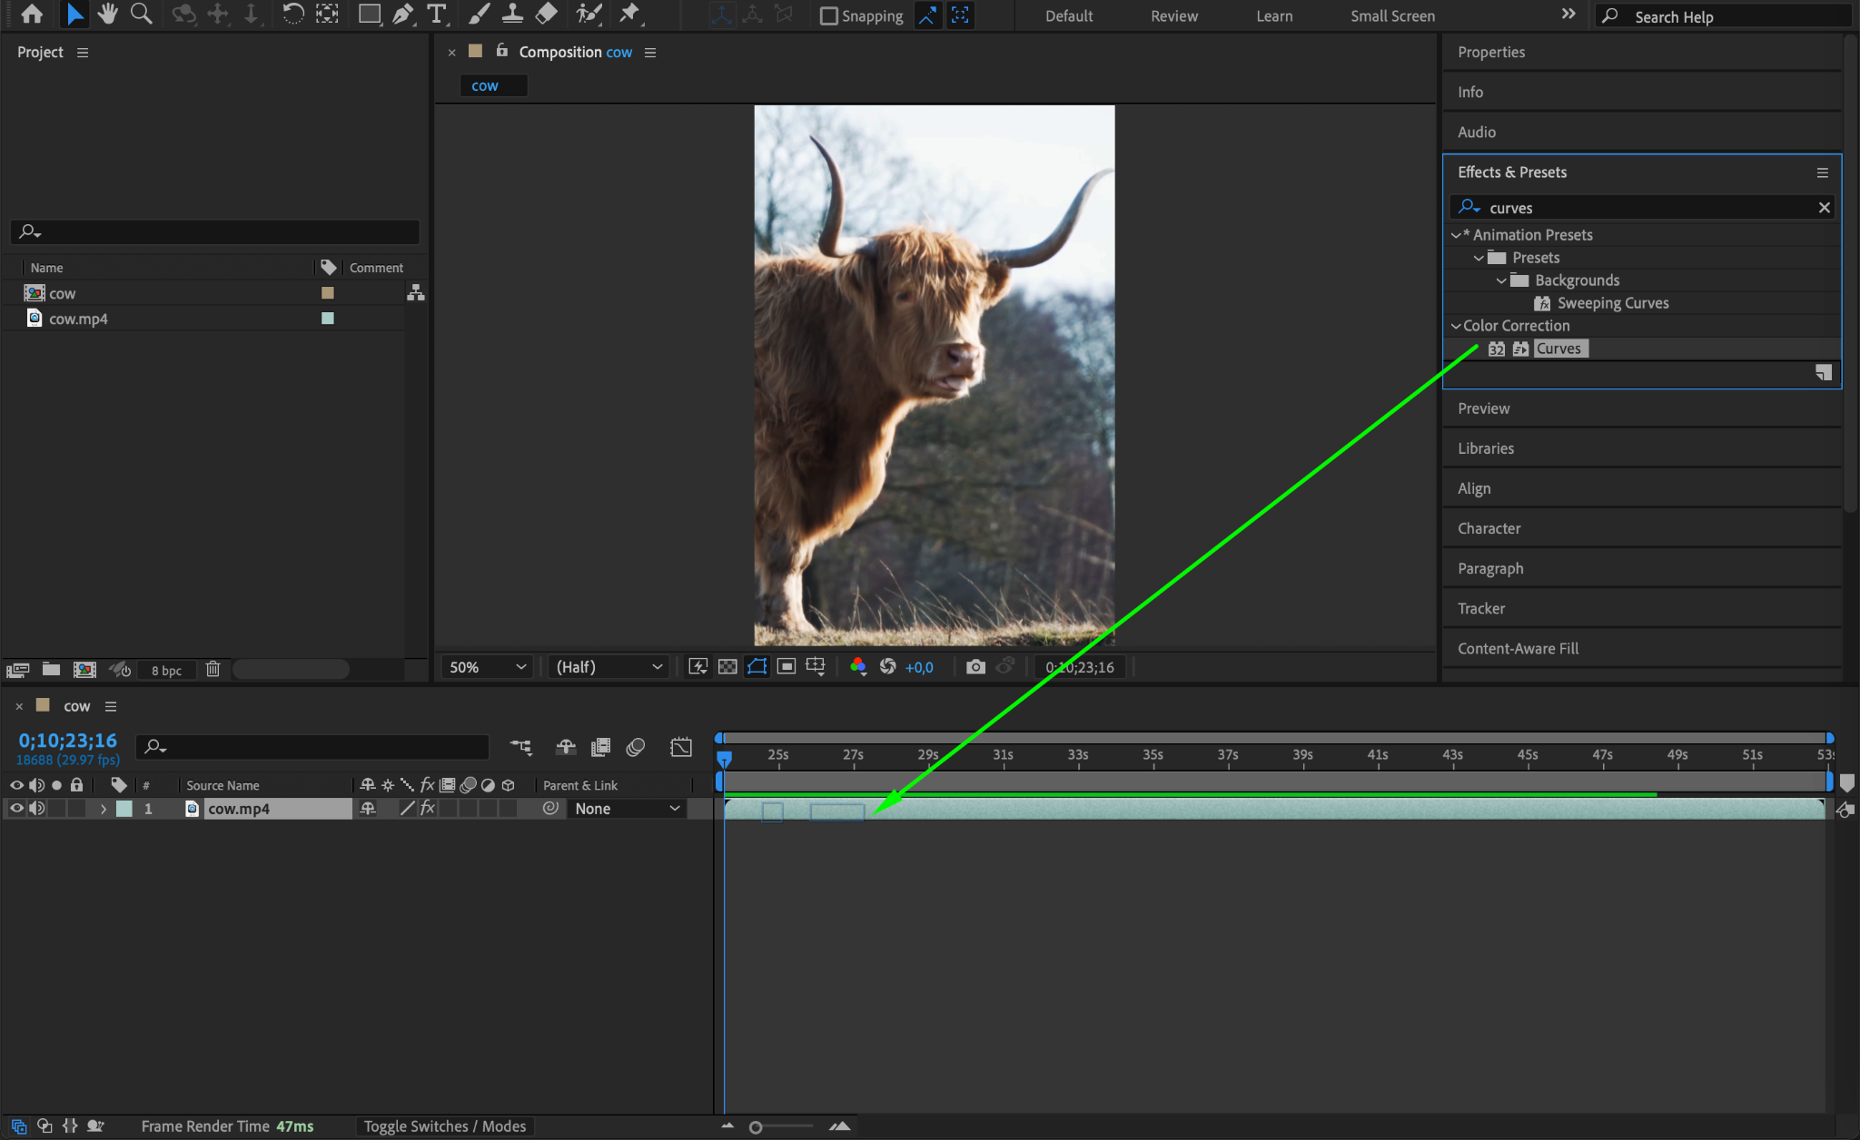
Task: Open the (Half) resolution dropdown
Action: click(608, 667)
